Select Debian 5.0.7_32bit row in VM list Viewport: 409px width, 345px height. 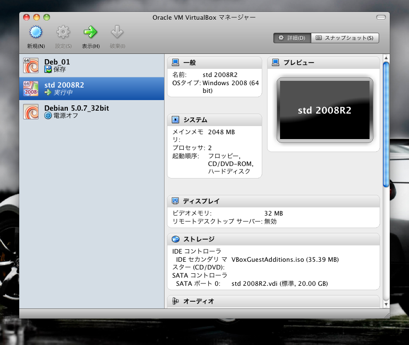click(92, 112)
